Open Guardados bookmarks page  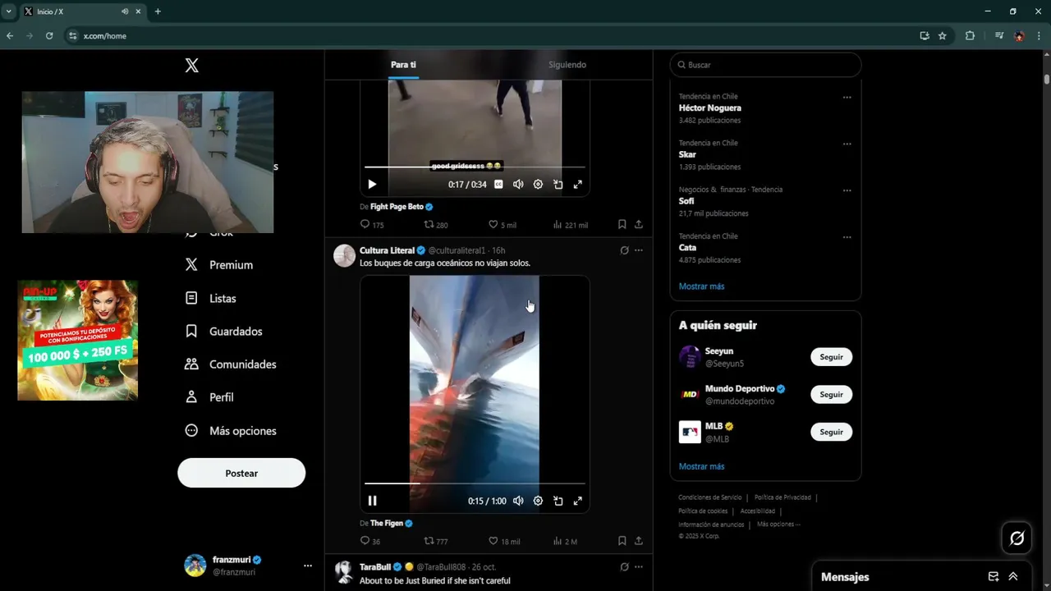(x=223, y=332)
